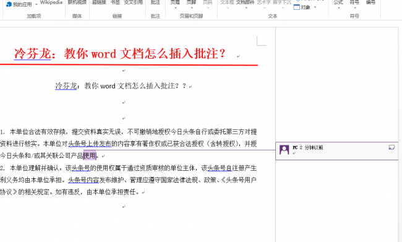Open the 艺术字 WordArt dropdown
This screenshot has height=242, width=402.
(264, 4)
